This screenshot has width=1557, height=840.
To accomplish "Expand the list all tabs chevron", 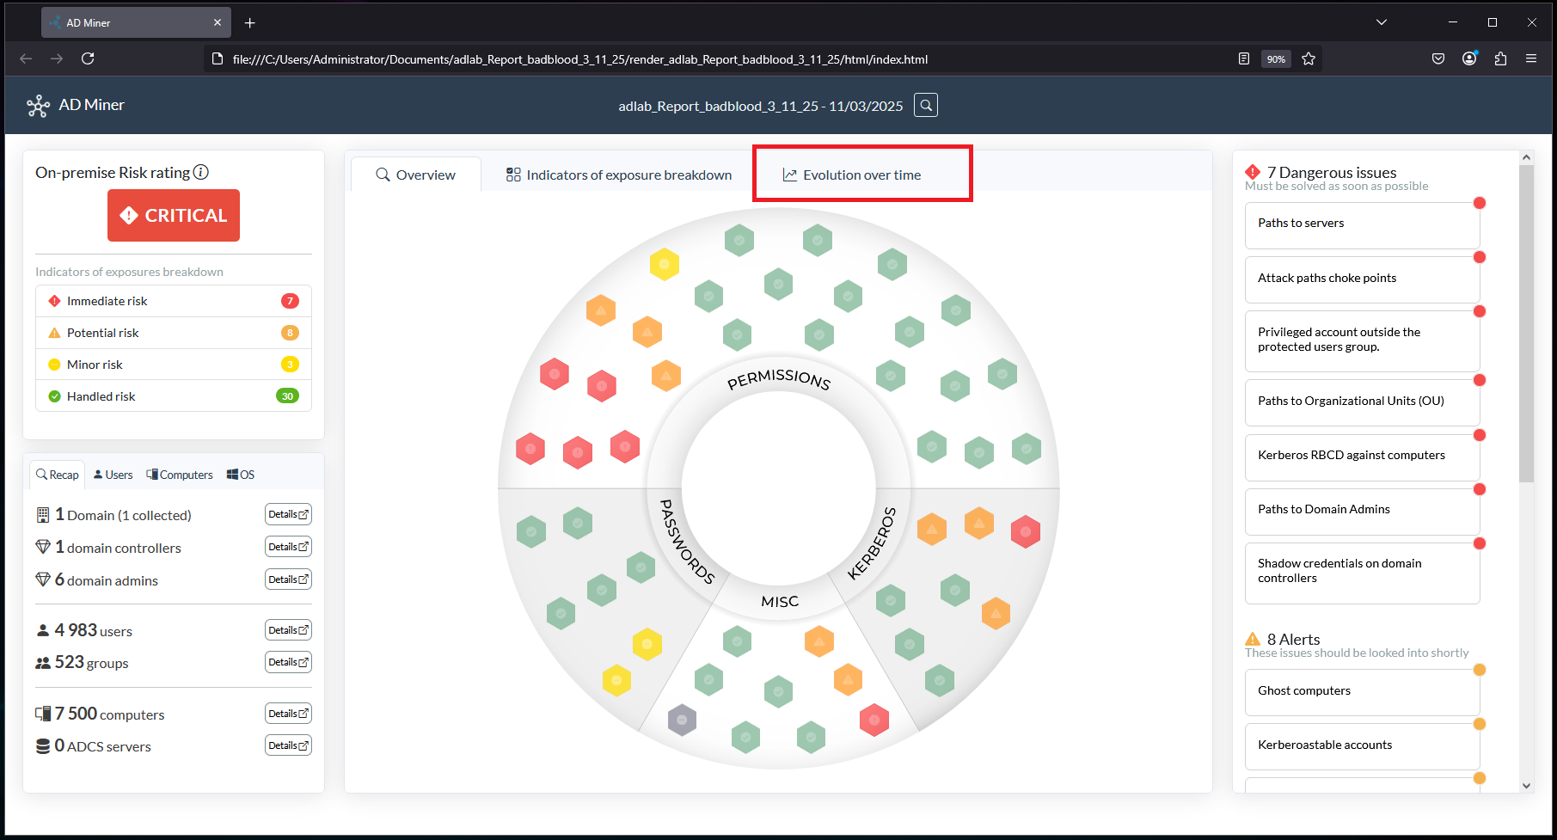I will click(x=1382, y=22).
